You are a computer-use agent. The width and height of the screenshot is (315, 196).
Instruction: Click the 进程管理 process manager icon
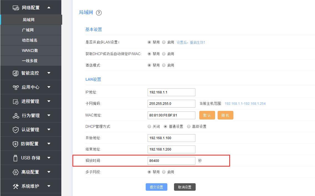pos(15,101)
